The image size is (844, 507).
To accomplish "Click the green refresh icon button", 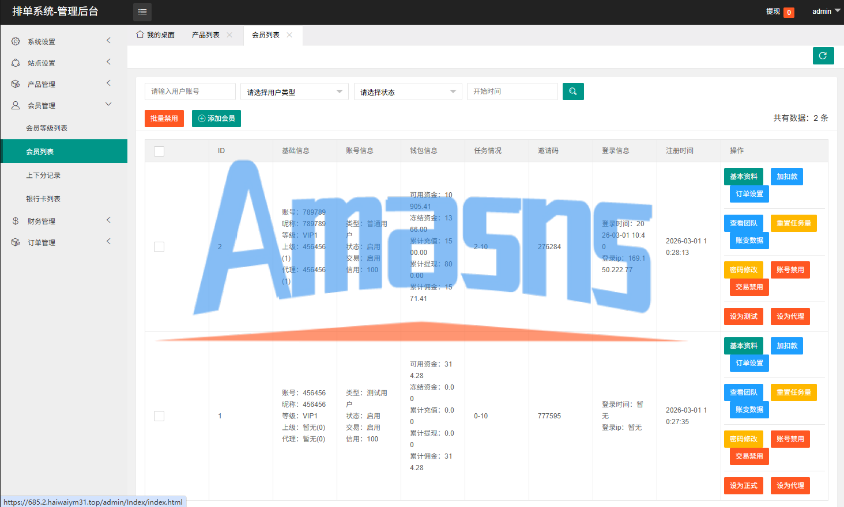I will (x=823, y=56).
